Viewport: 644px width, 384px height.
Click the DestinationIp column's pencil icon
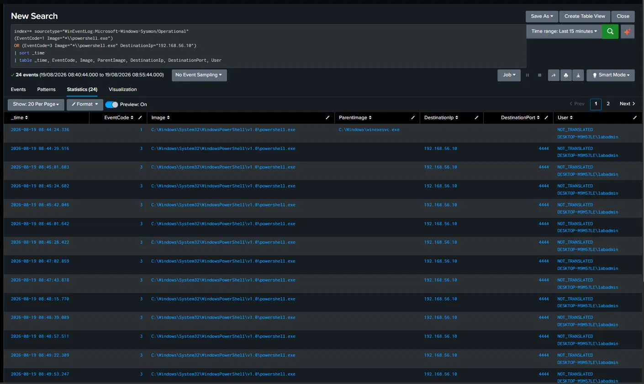point(476,117)
